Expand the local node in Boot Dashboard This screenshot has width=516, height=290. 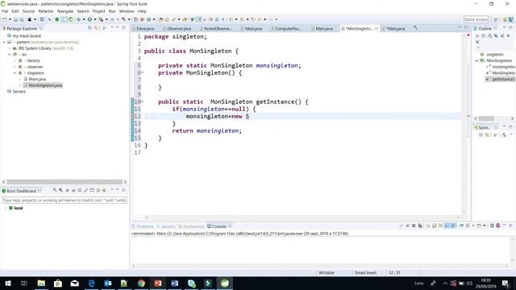click(6, 208)
